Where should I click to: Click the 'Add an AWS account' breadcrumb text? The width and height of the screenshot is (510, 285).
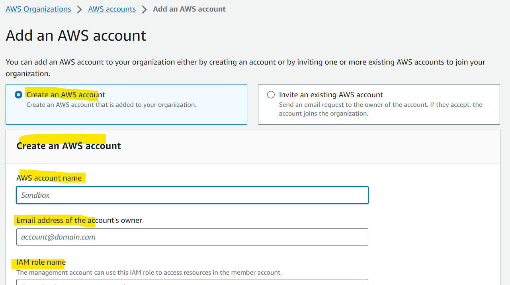pos(189,9)
